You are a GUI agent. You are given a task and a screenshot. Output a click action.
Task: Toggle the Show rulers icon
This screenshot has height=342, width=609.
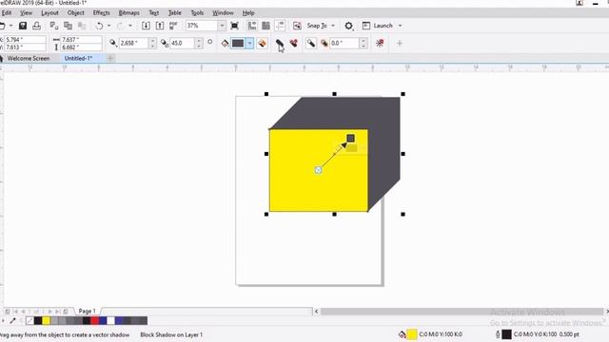tap(251, 26)
